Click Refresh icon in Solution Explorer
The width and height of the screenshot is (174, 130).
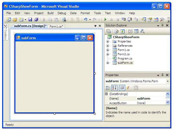pos(122,31)
